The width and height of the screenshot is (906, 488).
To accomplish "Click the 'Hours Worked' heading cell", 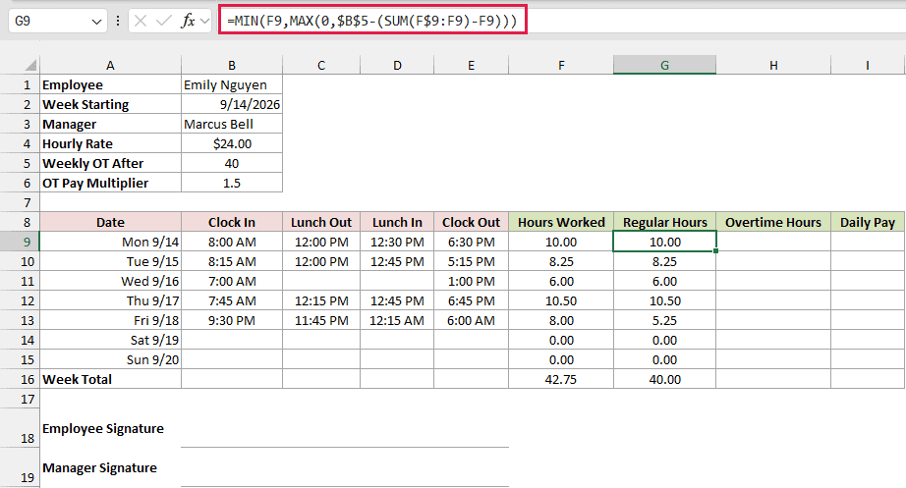I will 561,222.
